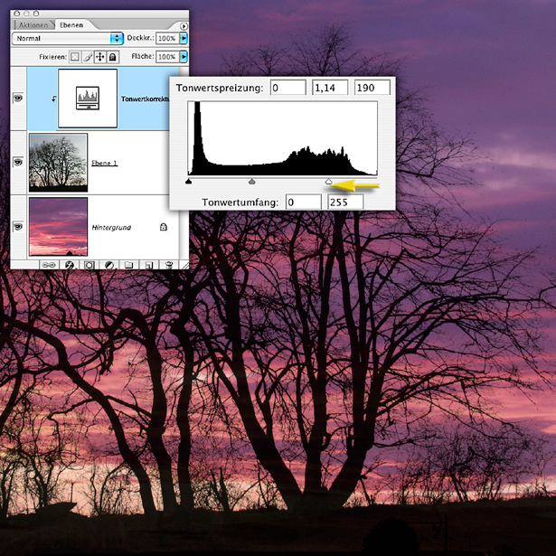Image resolution: width=556 pixels, height=556 pixels.
Task: Select the Ebene 1 tree thumbnail
Action: (58, 163)
